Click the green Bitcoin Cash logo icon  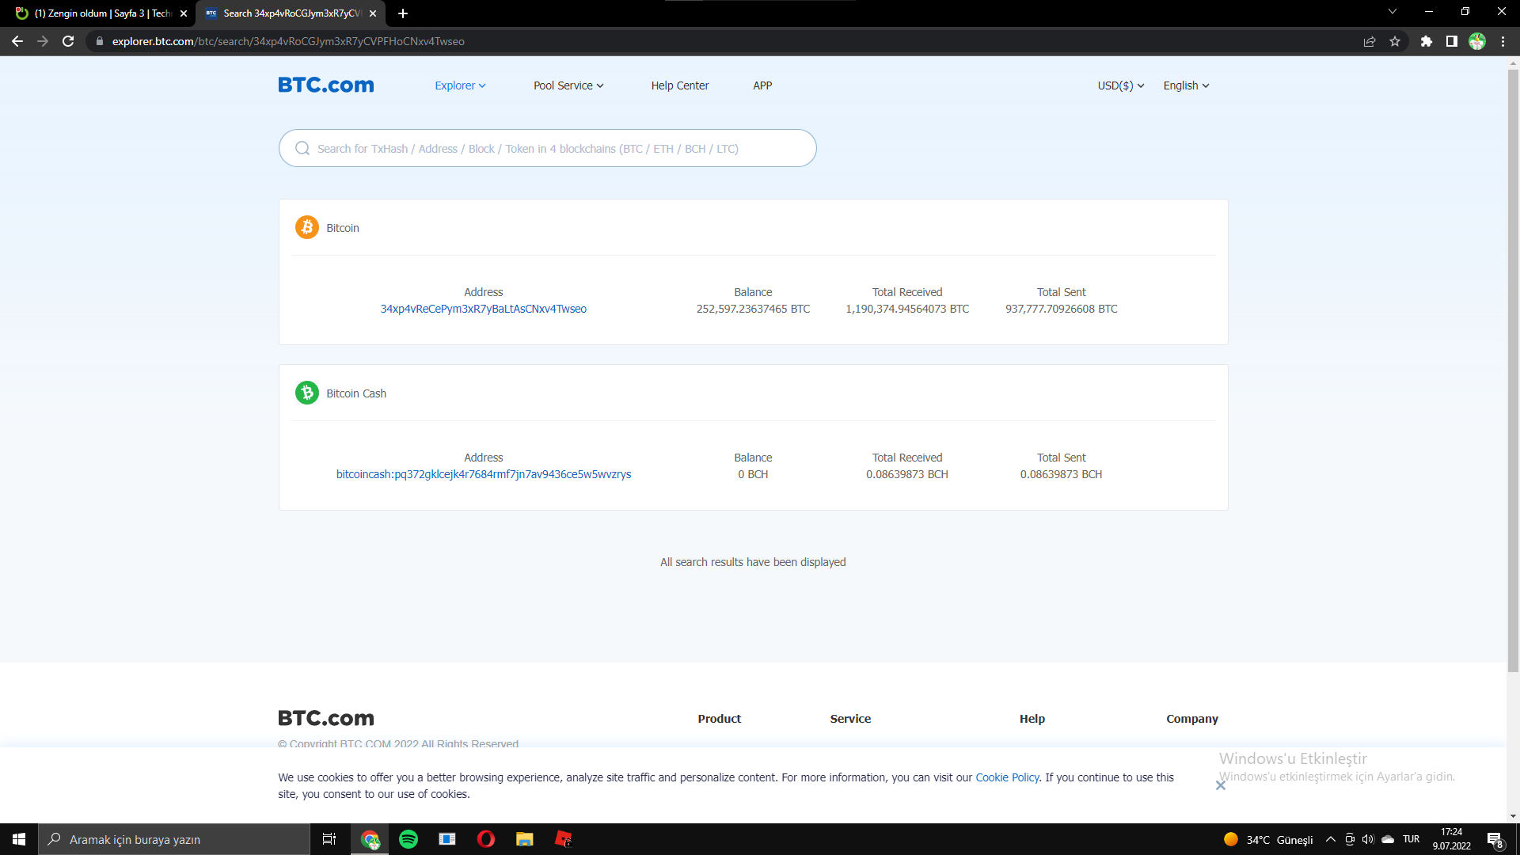(x=307, y=393)
